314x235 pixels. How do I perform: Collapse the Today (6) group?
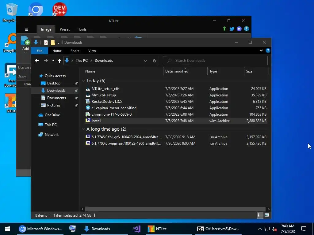click(x=83, y=80)
